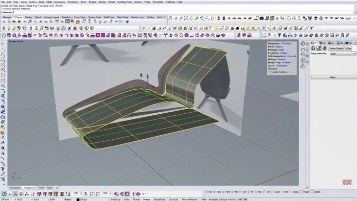
Task: Click the green power icon in bottom toolbar
Action: coord(4,194)
